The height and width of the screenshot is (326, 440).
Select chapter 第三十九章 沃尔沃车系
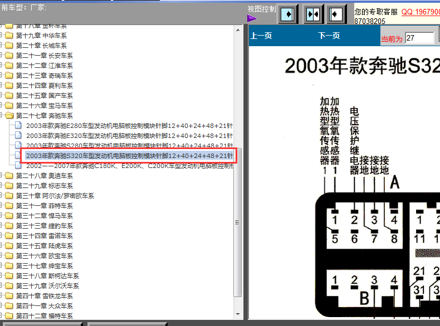pos(47,286)
